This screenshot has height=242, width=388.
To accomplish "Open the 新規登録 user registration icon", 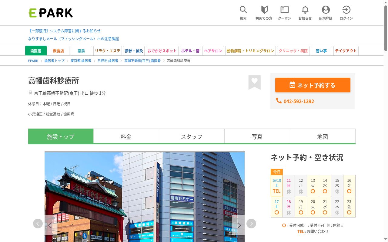I will 326,13.
